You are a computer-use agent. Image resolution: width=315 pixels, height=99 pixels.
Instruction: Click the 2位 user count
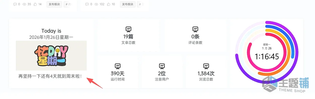162,74
